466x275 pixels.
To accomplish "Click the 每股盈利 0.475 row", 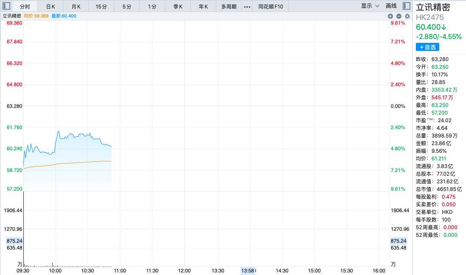I will (x=436, y=196).
